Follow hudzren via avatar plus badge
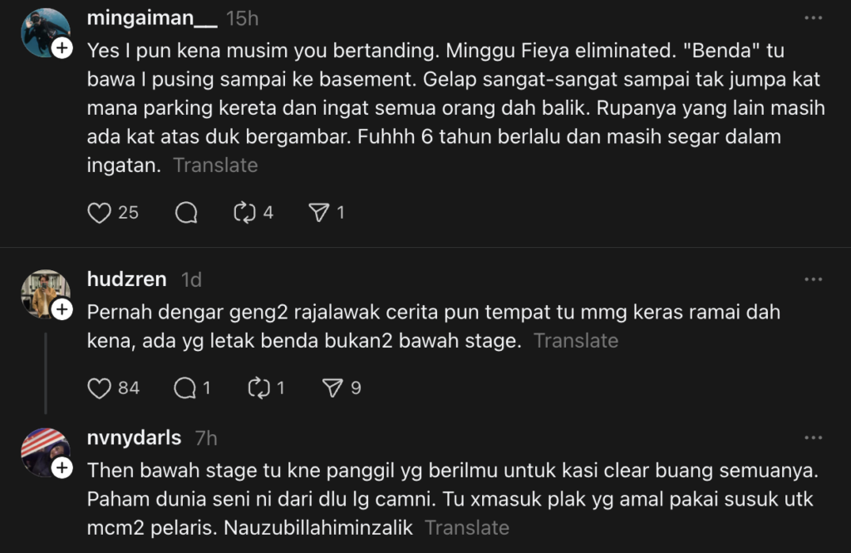The image size is (851, 553). pyautogui.click(x=62, y=309)
